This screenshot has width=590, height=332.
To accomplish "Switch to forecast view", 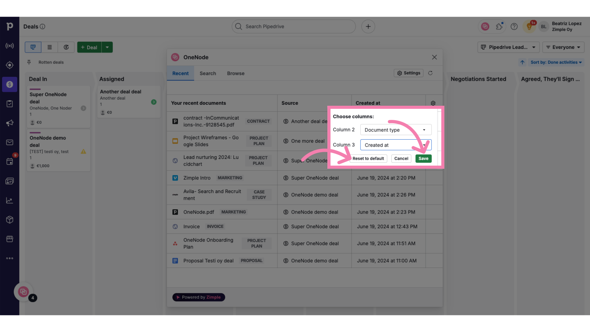I will [66, 47].
